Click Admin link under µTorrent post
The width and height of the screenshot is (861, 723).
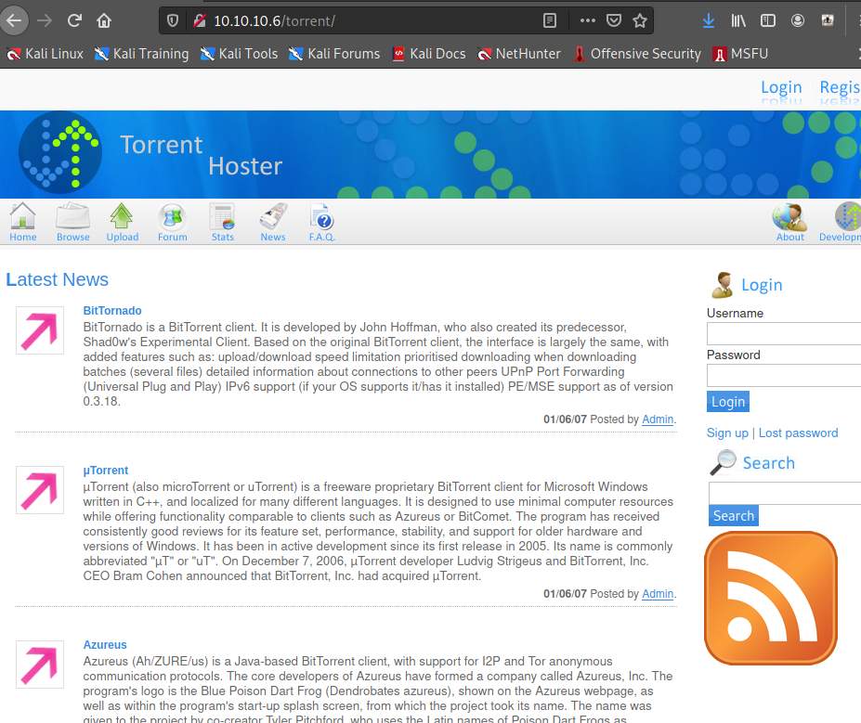pos(658,594)
